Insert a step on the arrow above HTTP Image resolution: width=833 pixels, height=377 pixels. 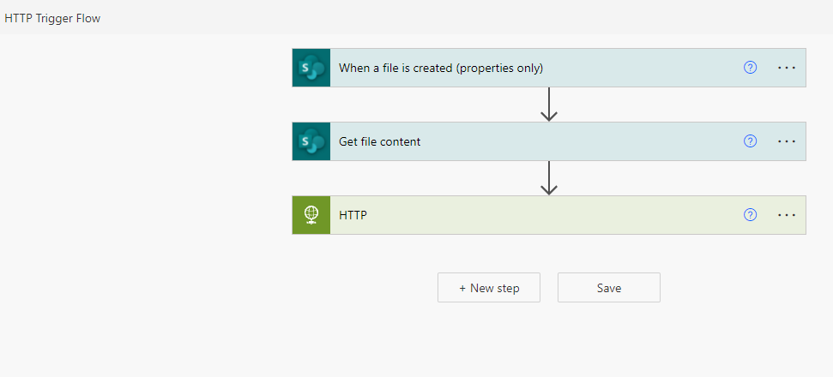pyautogui.click(x=549, y=178)
